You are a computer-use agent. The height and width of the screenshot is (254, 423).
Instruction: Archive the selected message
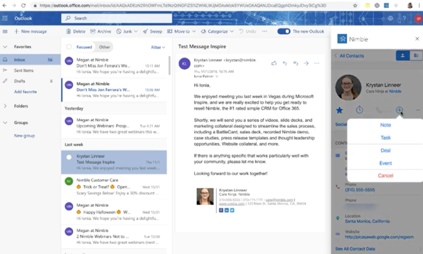click(x=101, y=31)
